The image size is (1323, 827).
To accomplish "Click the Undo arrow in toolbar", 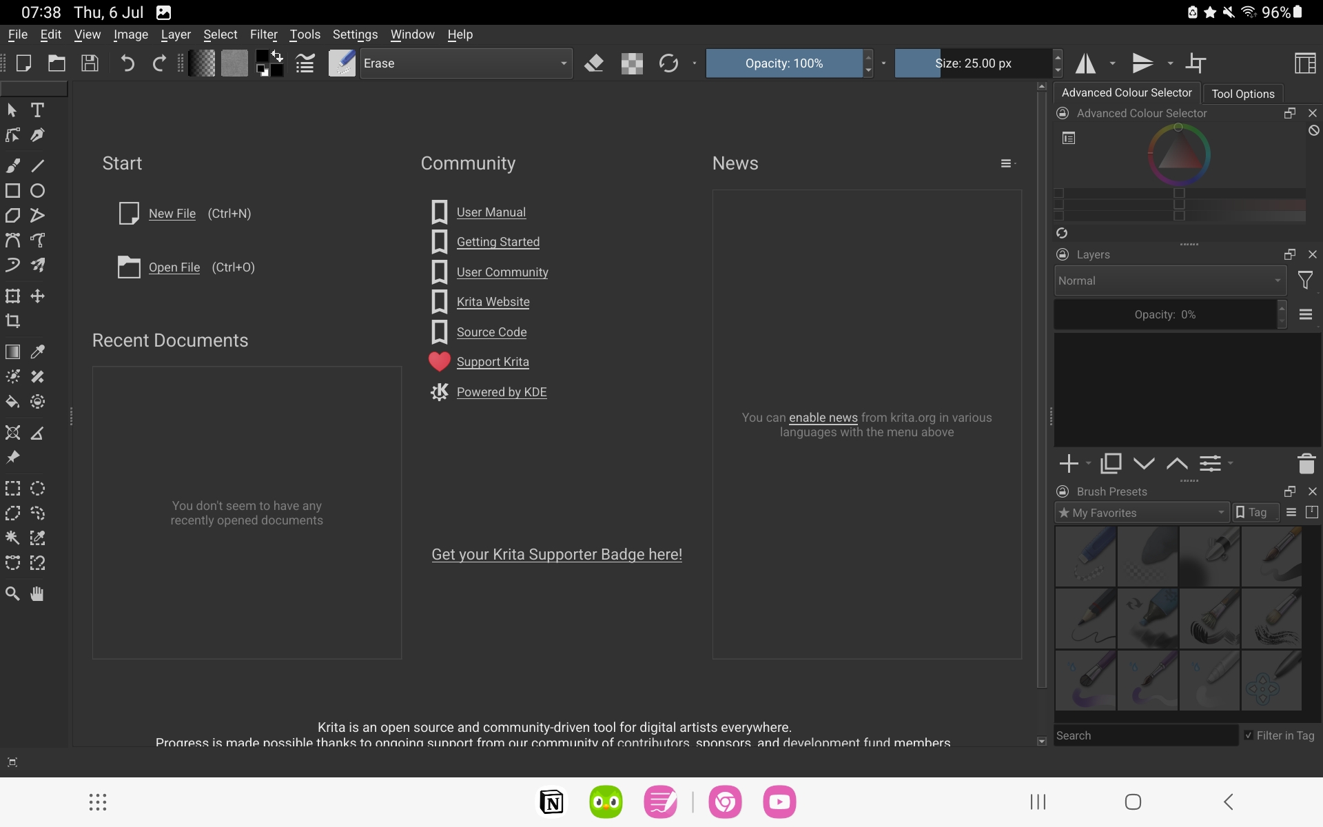I will (x=127, y=63).
